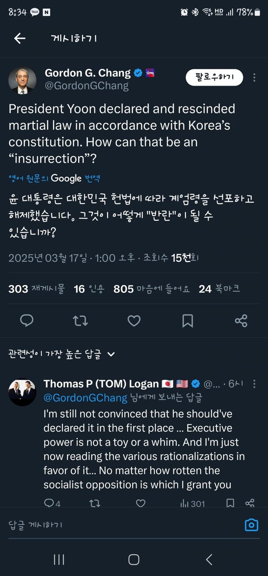Open camera icon in reply bar
This screenshot has width=268, height=576.
tap(251, 524)
